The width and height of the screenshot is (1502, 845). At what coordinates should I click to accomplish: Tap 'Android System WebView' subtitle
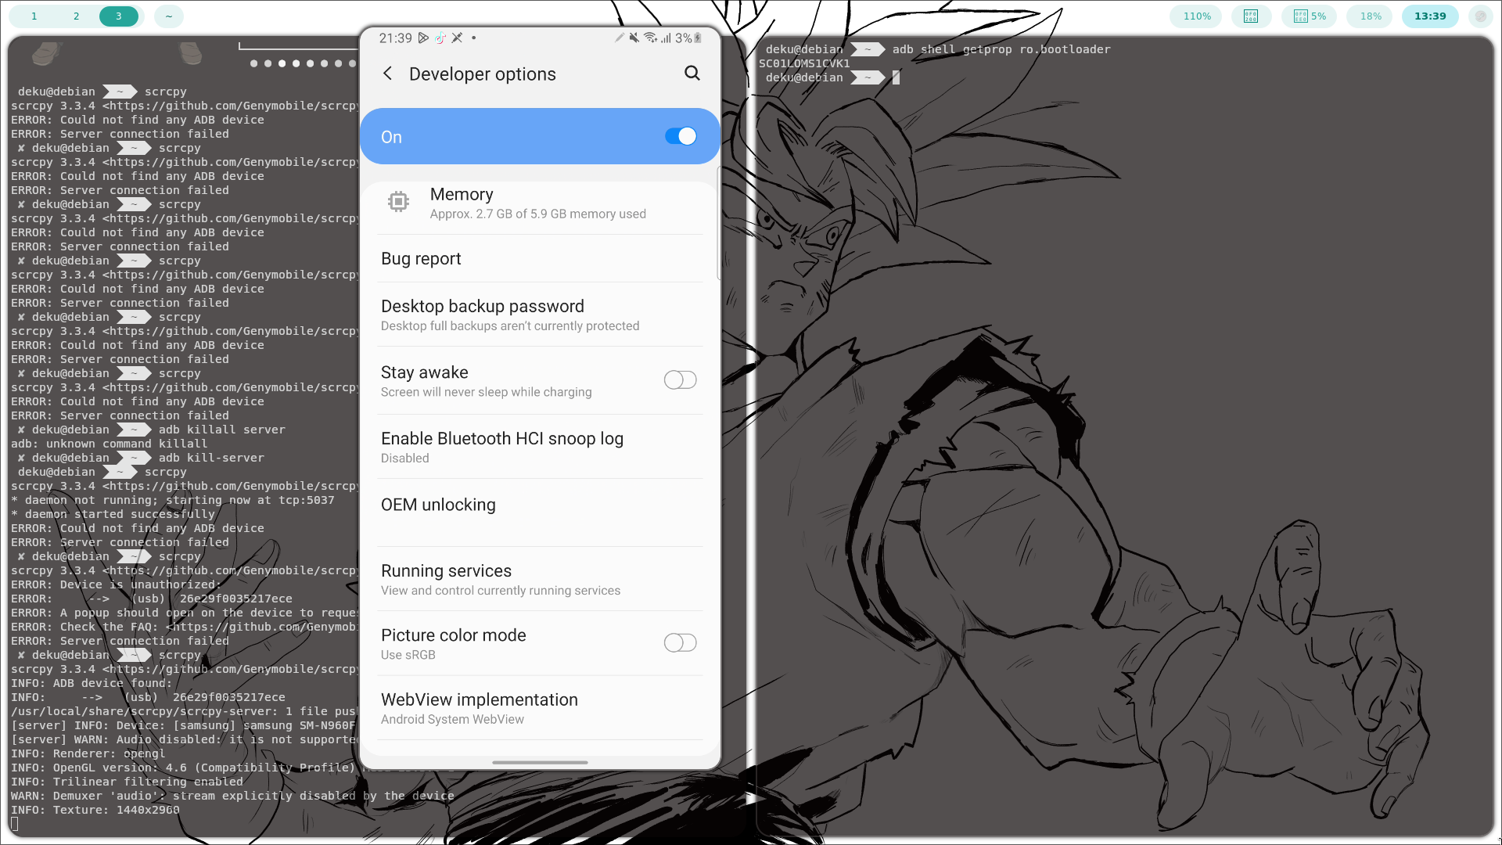(452, 720)
